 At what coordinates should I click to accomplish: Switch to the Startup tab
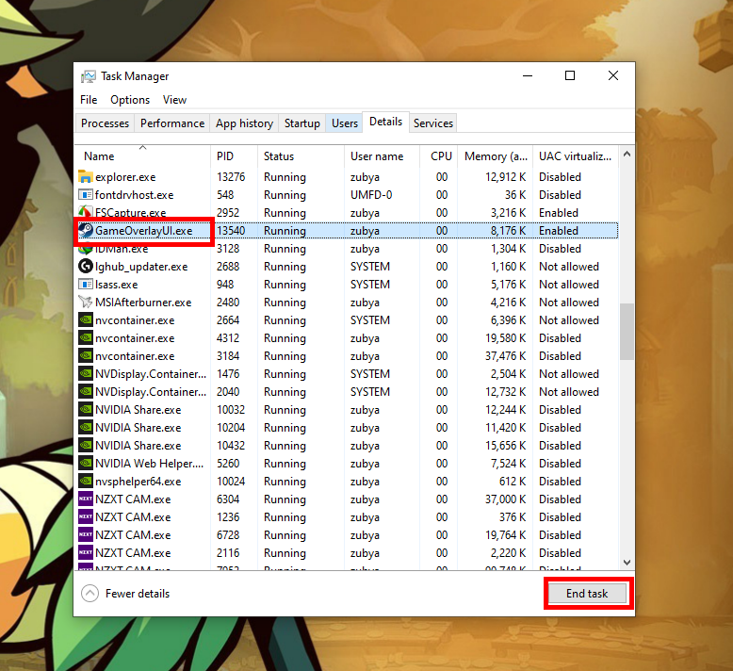coord(302,123)
